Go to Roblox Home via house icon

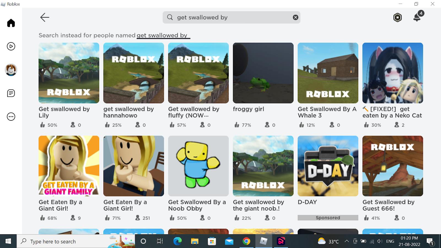11,23
